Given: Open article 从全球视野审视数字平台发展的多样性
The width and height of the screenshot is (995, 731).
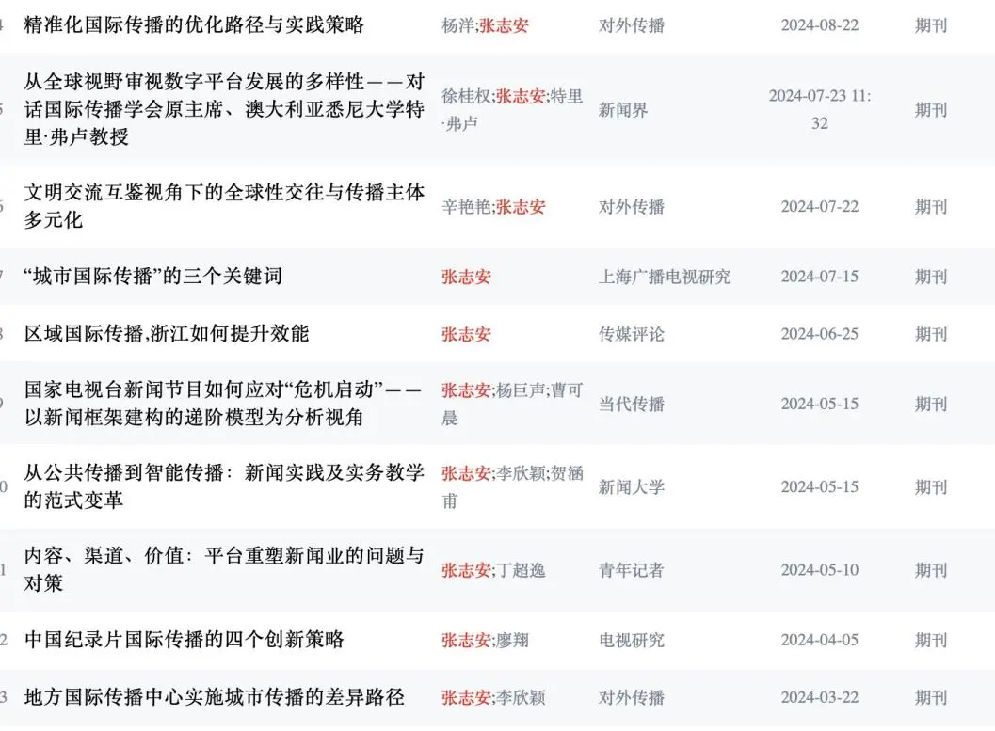Looking at the screenshot, I should (x=224, y=109).
